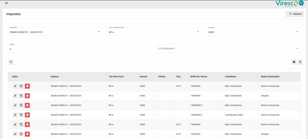Open the Imposto filter dropdown

point(253,31)
